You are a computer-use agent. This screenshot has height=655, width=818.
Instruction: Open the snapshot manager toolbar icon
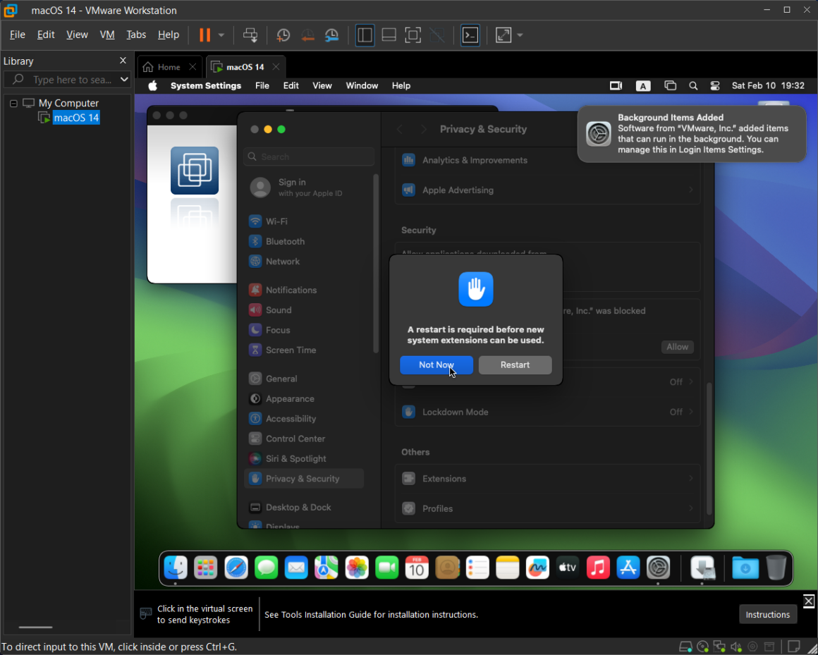[332, 35]
